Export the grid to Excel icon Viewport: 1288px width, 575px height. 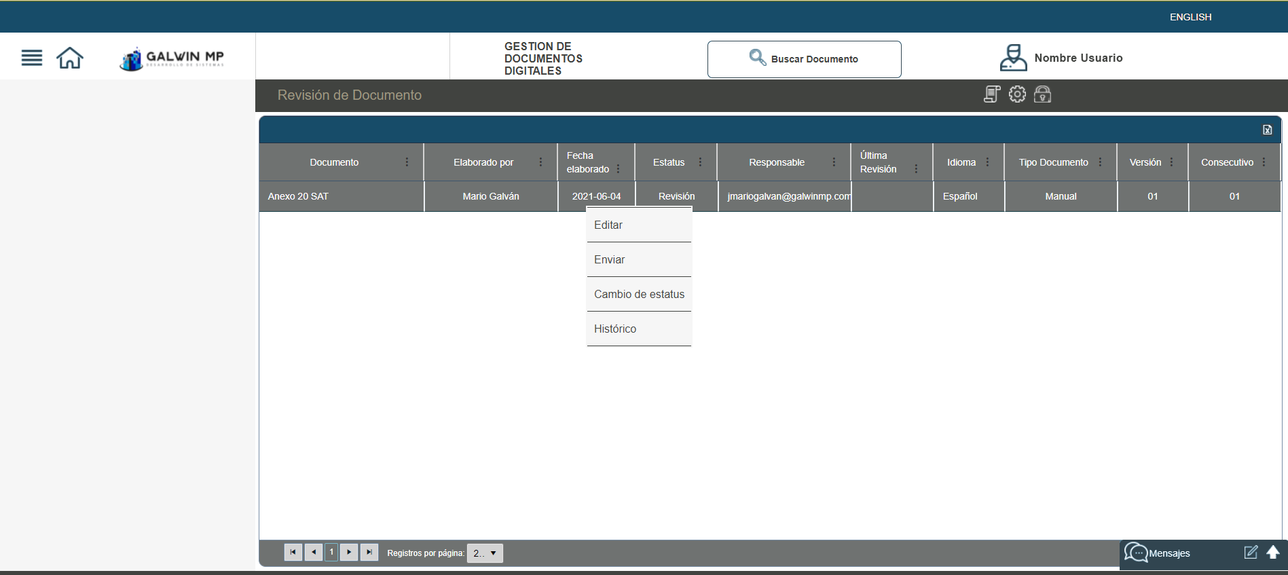(x=1267, y=130)
